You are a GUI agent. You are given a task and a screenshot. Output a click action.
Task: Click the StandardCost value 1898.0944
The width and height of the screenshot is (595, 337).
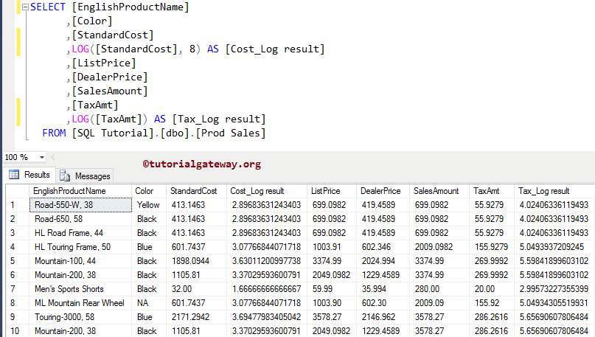click(x=196, y=261)
